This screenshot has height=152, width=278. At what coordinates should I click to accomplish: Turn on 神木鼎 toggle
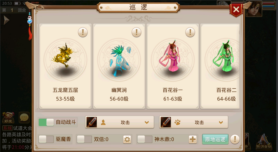(145, 139)
